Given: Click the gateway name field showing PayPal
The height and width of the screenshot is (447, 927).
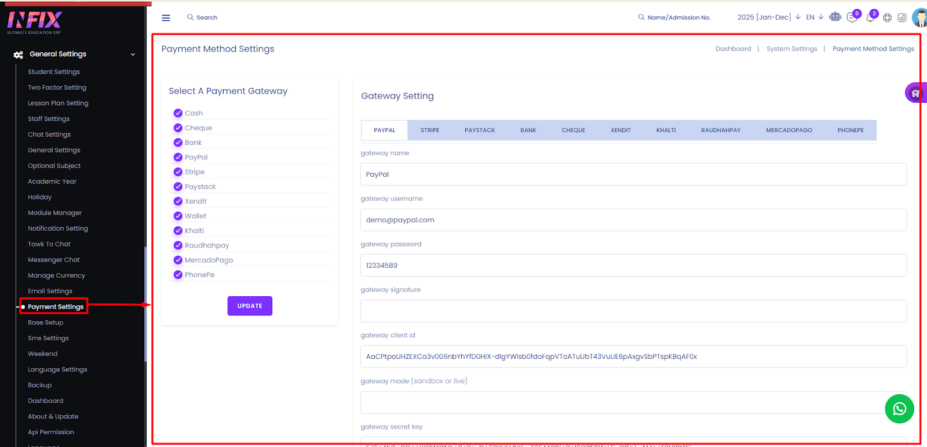Looking at the screenshot, I should tap(633, 175).
